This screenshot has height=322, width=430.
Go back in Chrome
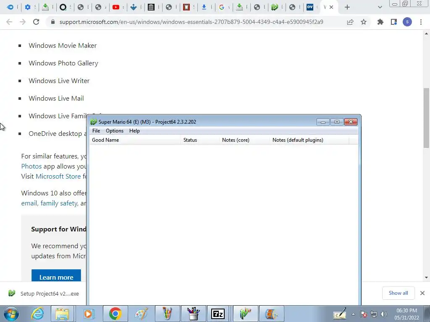(9, 22)
